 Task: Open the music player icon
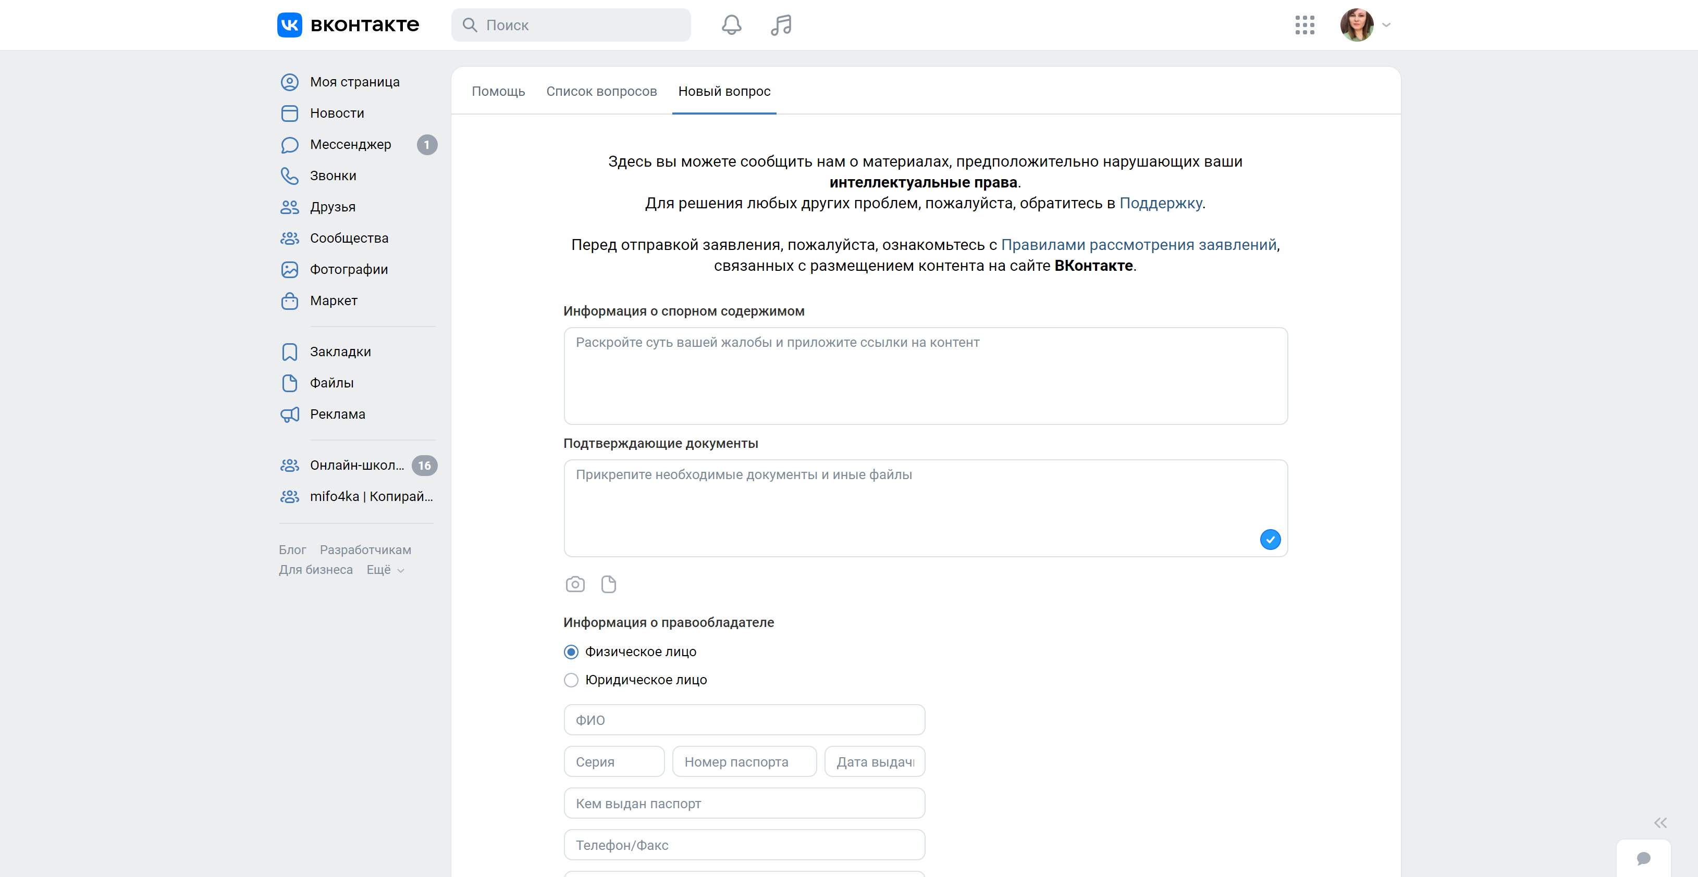coord(781,25)
